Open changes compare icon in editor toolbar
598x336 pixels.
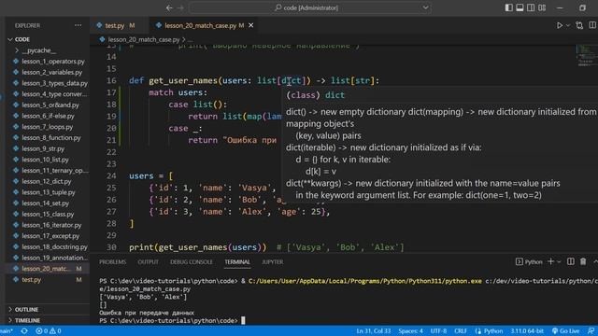click(x=579, y=25)
